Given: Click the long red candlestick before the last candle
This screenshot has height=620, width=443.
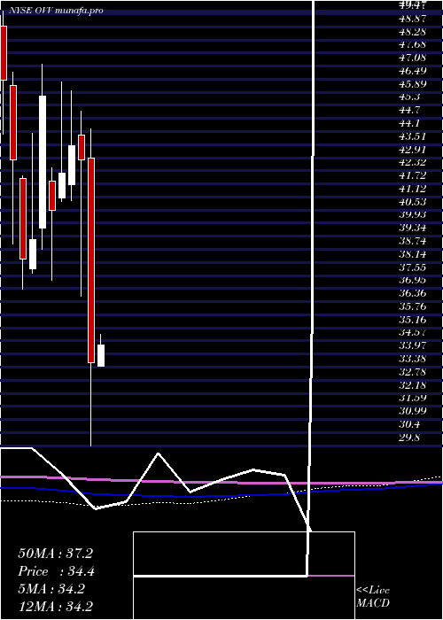Looking at the screenshot, I should click(x=91, y=260).
